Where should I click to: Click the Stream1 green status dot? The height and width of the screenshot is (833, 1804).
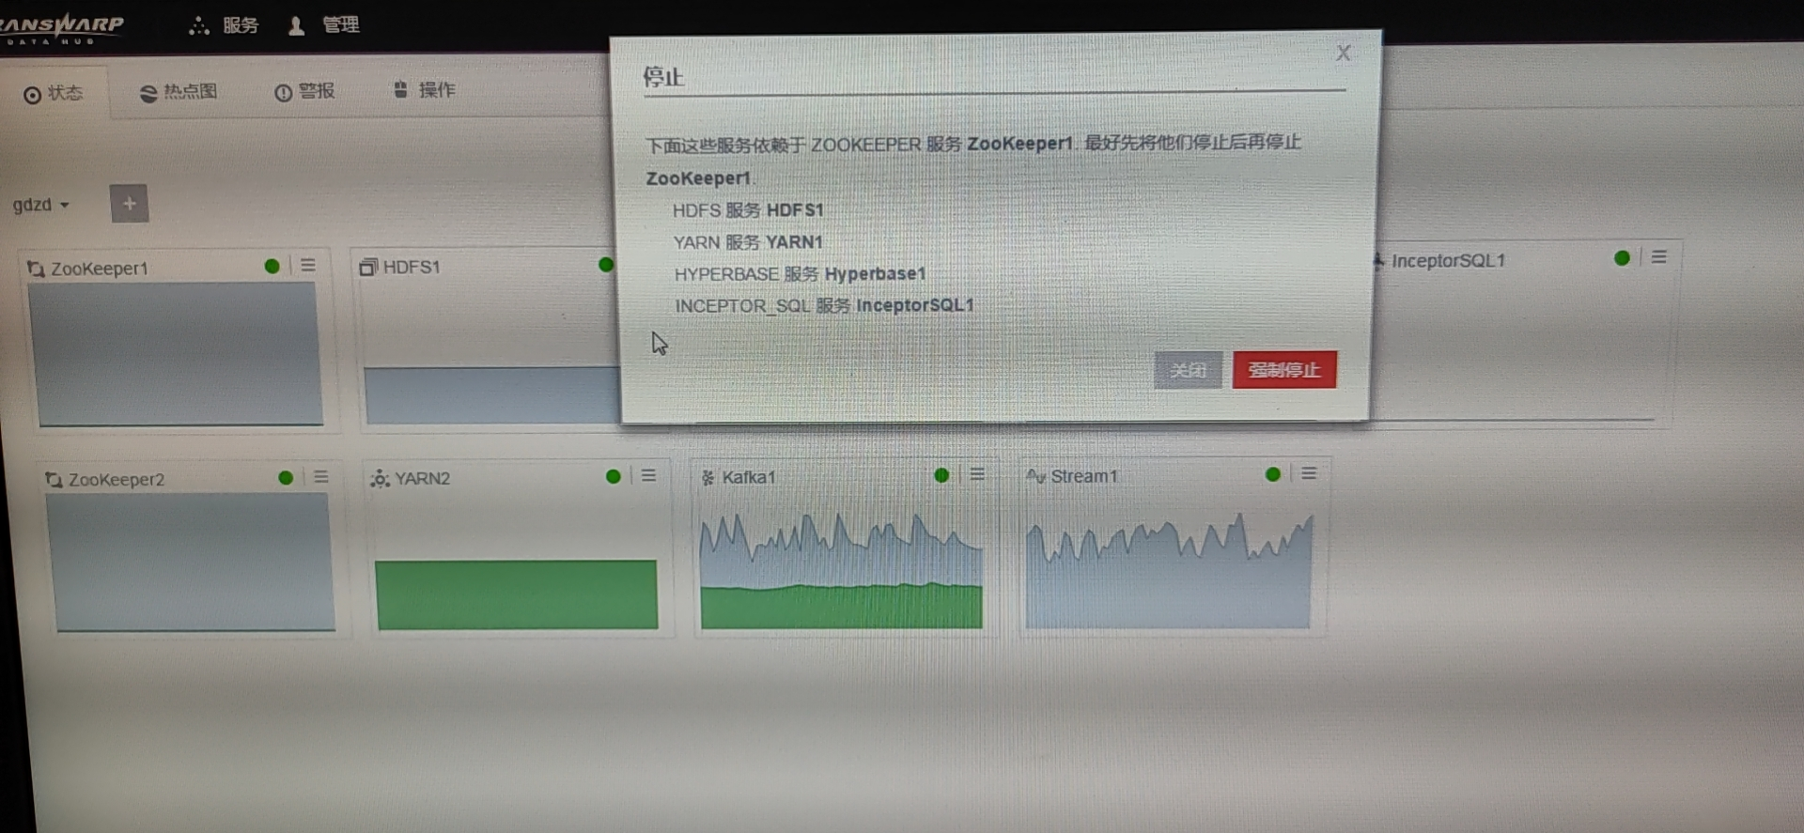[x=1273, y=474]
